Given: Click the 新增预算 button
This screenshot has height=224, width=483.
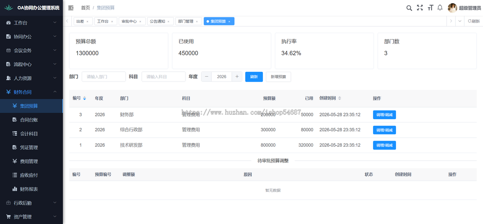Looking at the screenshot, I should click(x=279, y=77).
